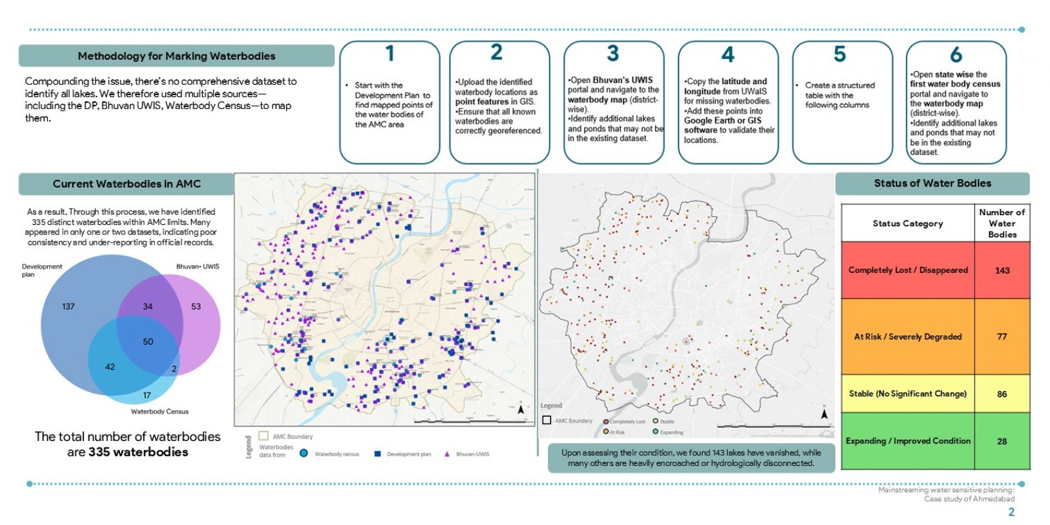The width and height of the screenshot is (1050, 525).
Task: Click the 'Waterbody Census' Venn label
Action: click(159, 411)
